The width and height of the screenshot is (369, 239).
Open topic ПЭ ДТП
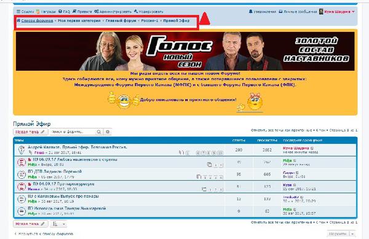pos(55,171)
